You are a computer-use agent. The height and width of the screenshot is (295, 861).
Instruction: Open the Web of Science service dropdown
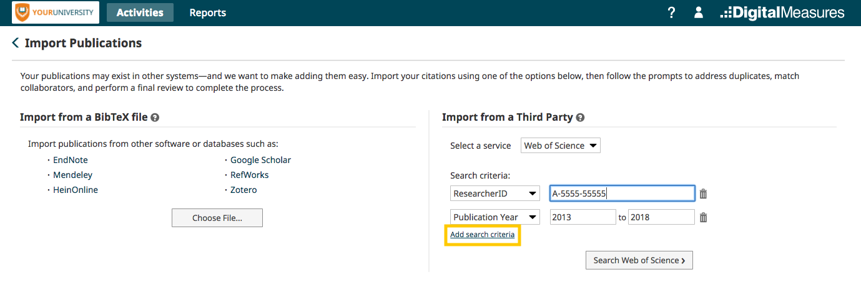(x=561, y=146)
